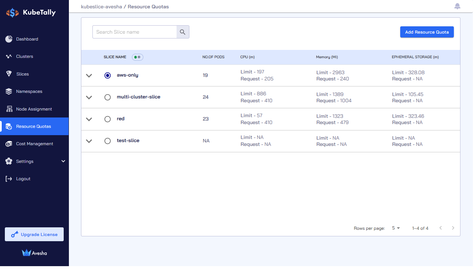The image size is (476, 271).
Task: Click the Resource Quotas breadcrumb text
Action: [x=148, y=7]
